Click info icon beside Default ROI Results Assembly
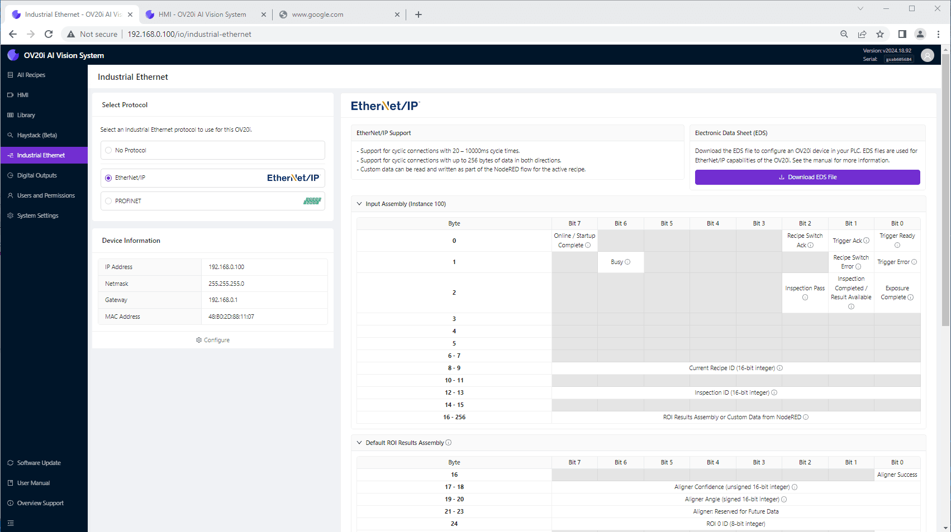Viewport: 951px width, 532px height. pyautogui.click(x=449, y=443)
